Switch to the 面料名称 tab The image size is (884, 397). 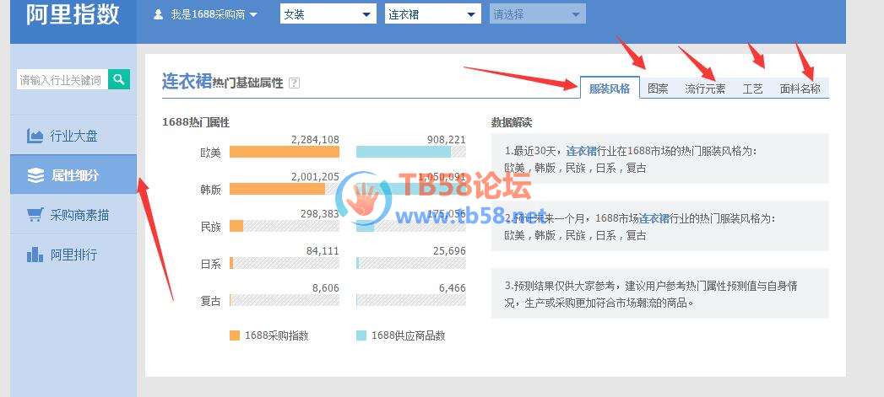(800, 89)
